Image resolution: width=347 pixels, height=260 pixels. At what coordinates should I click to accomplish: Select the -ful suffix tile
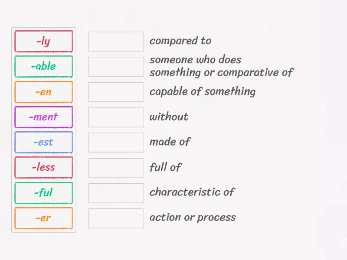[43, 193]
